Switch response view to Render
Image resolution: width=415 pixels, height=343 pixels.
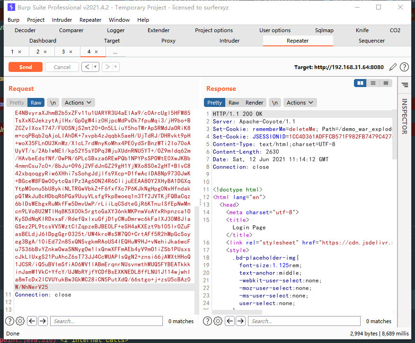point(254,103)
